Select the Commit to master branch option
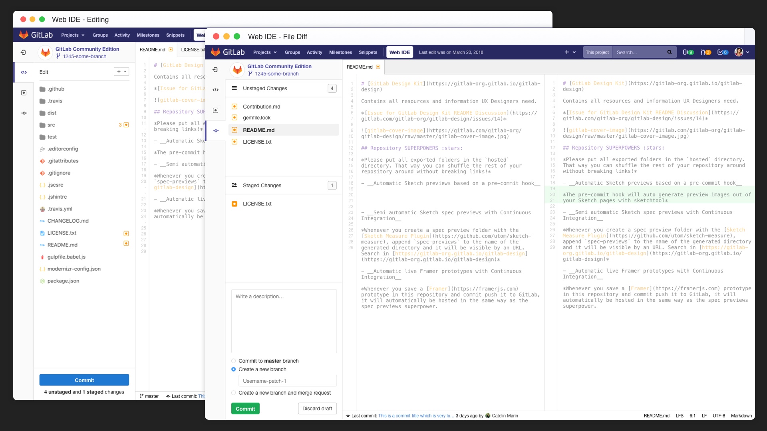 click(x=234, y=361)
